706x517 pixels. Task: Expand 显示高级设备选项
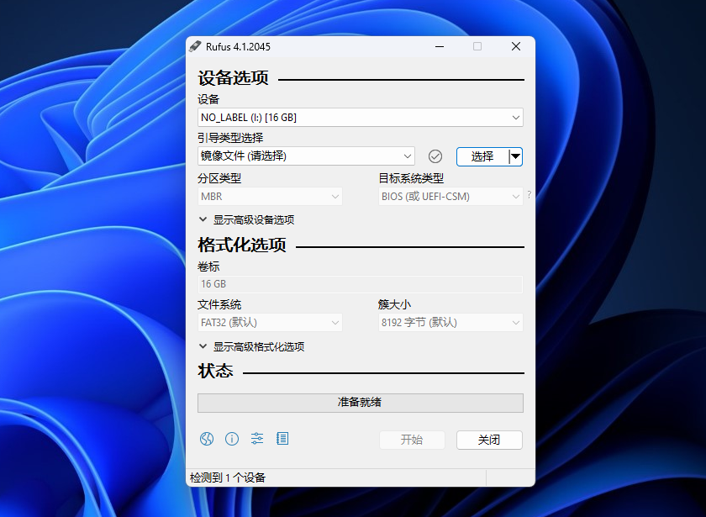point(247,219)
